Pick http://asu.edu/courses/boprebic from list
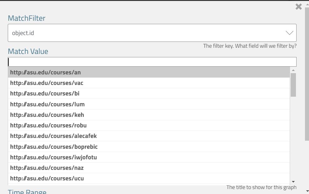Screen dimensions: 309x194 pyautogui.click(x=54, y=147)
